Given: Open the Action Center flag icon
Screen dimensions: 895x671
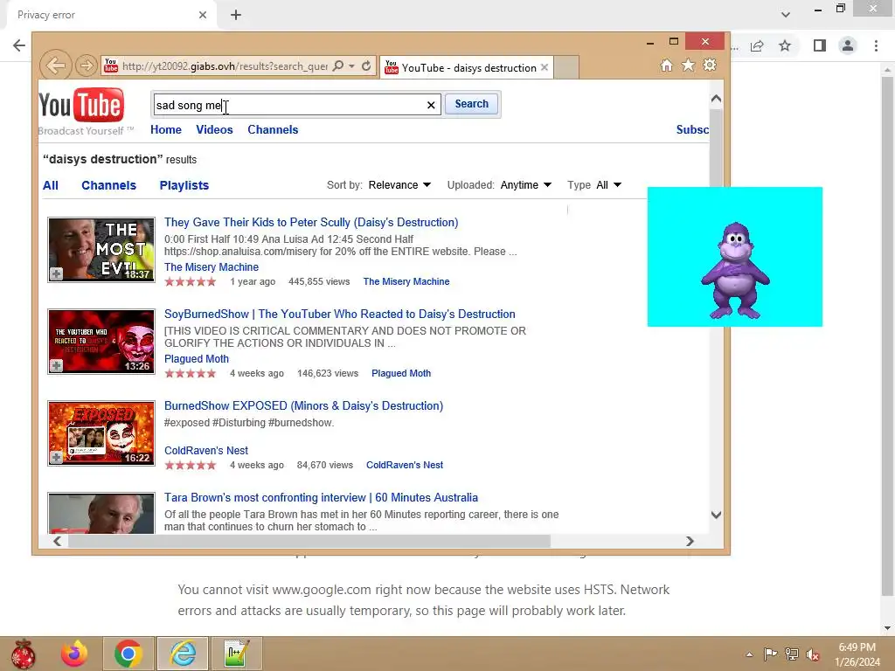Looking at the screenshot, I should [770, 654].
